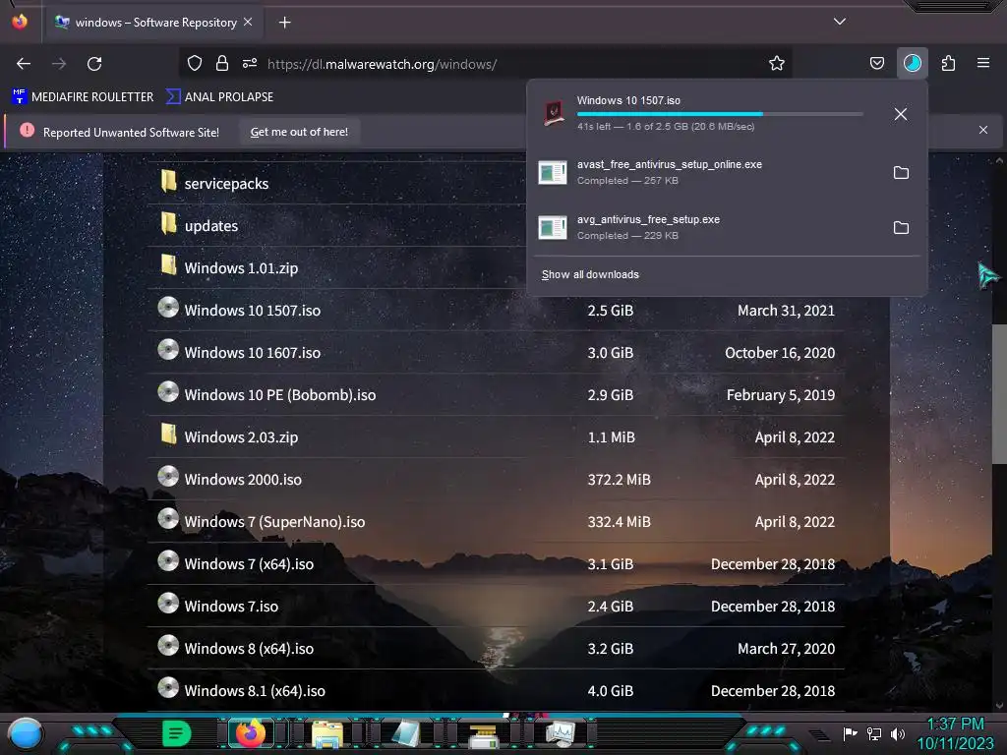Open the Action Center flag tray icon
Viewport: 1007px width, 755px height.
point(851,733)
